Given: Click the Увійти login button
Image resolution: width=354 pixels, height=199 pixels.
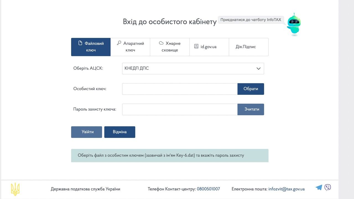Looking at the screenshot, I should pos(87,132).
